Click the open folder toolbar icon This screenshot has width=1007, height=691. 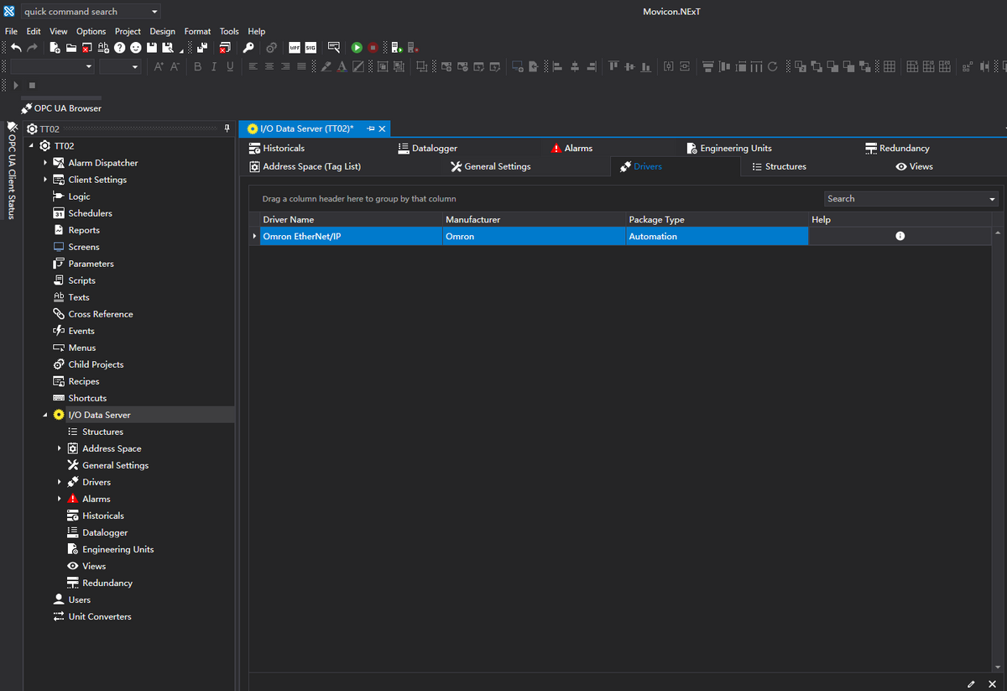[71, 48]
